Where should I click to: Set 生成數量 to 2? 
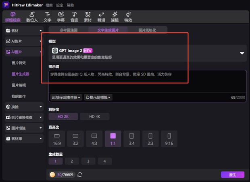[72, 161]
